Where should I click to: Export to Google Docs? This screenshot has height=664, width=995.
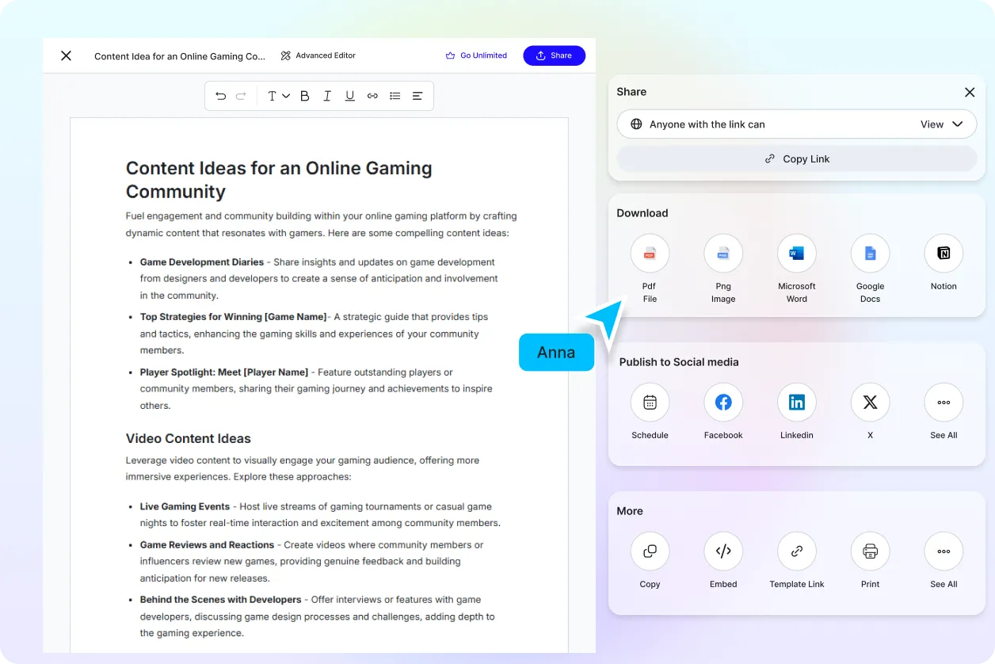(x=870, y=254)
